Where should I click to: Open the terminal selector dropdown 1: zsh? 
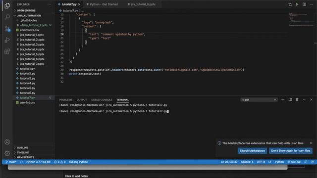(259, 100)
